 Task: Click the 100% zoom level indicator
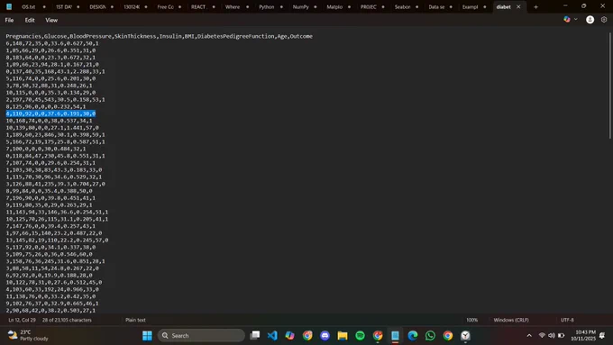pos(471,320)
